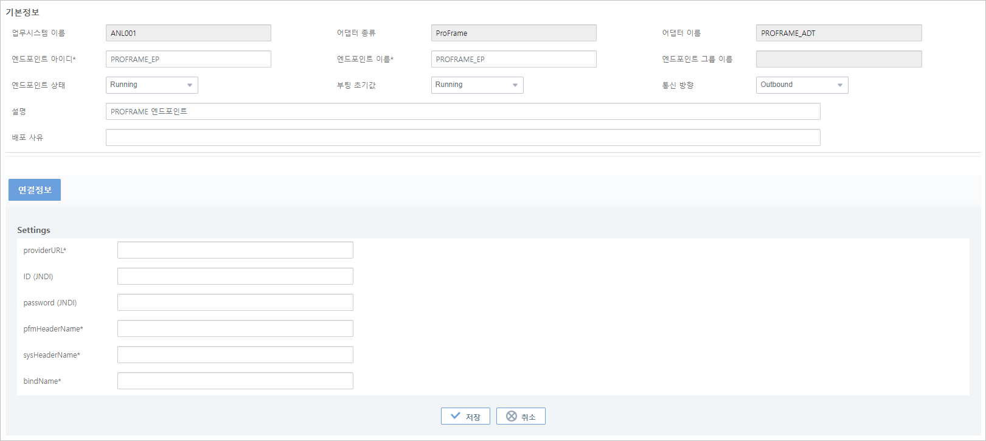Click the 어댑터 이름 PROFRAME_ADT field
The width and height of the screenshot is (986, 441).
838,33
